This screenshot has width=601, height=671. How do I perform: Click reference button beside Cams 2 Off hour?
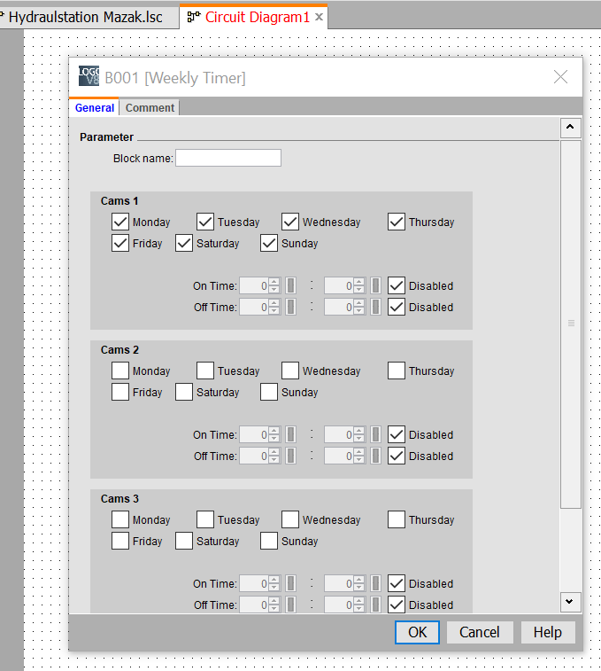pos(290,456)
